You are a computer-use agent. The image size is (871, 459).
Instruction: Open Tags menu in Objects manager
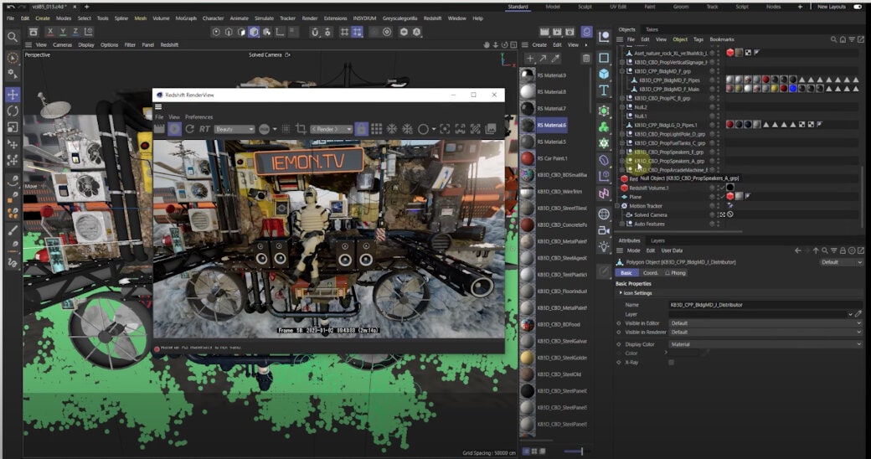[698, 39]
